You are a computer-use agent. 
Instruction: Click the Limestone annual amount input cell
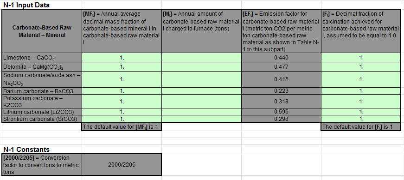[201, 58]
